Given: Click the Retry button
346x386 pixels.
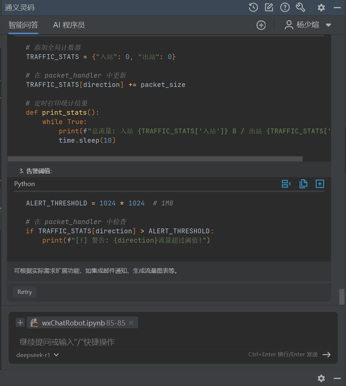Looking at the screenshot, I should pyautogui.click(x=25, y=292).
